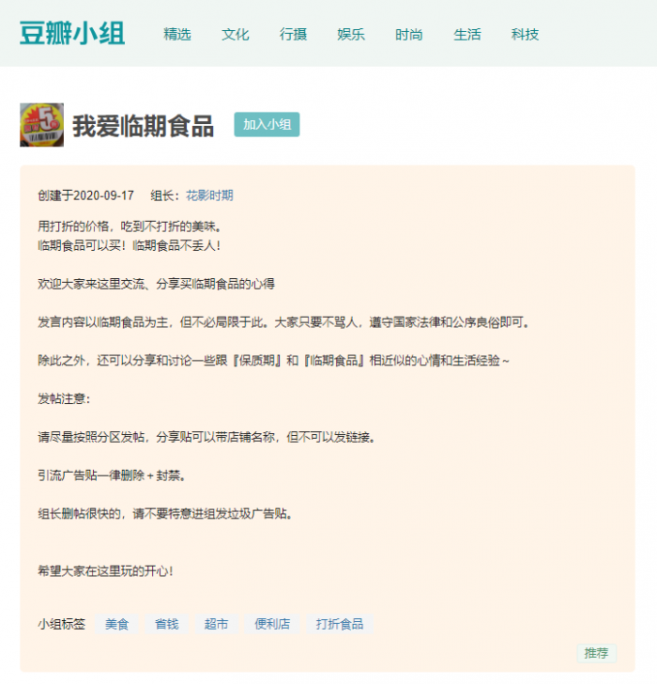Switch to the 娱乐 category
657x684 pixels.
(351, 34)
